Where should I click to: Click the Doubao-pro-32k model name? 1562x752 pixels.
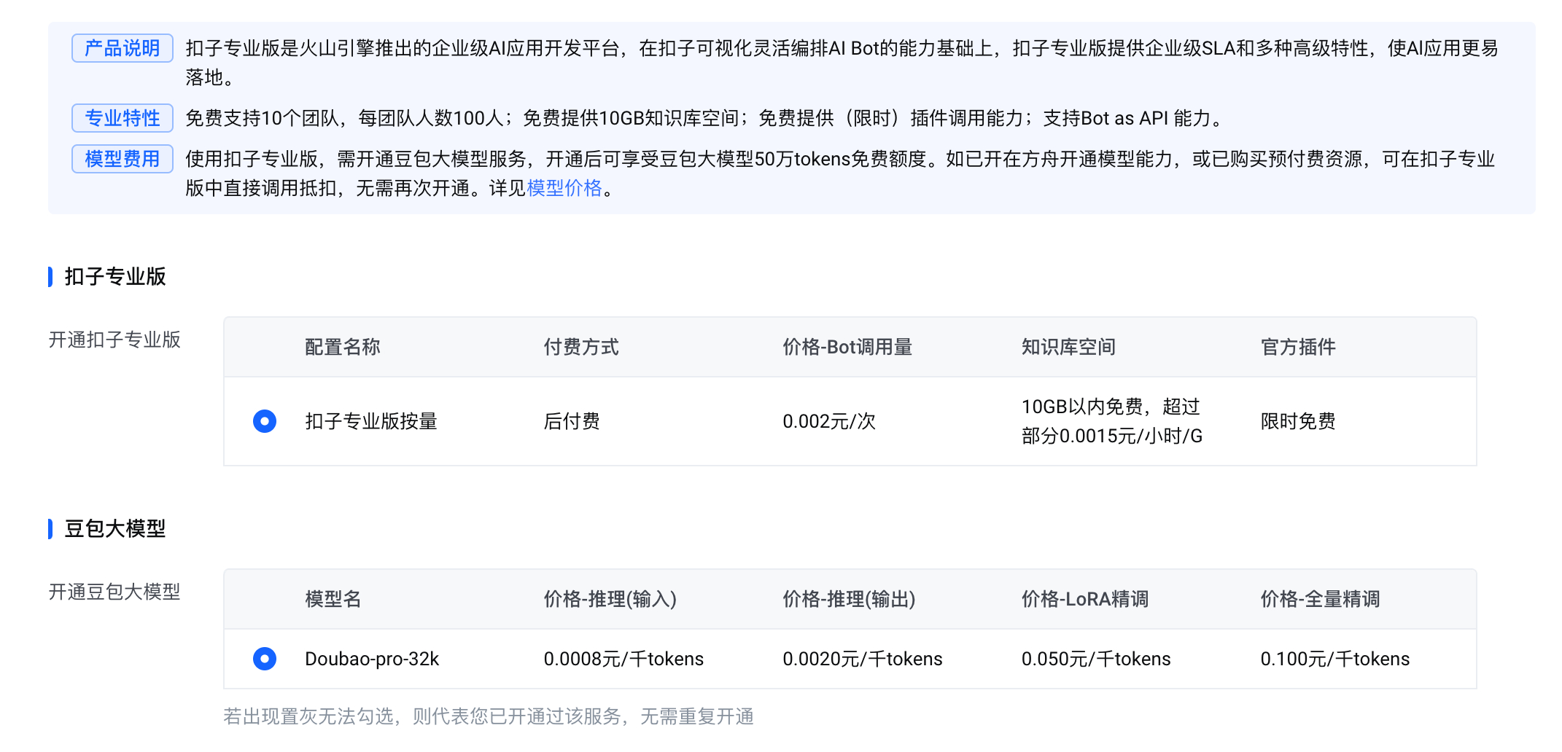tap(372, 659)
